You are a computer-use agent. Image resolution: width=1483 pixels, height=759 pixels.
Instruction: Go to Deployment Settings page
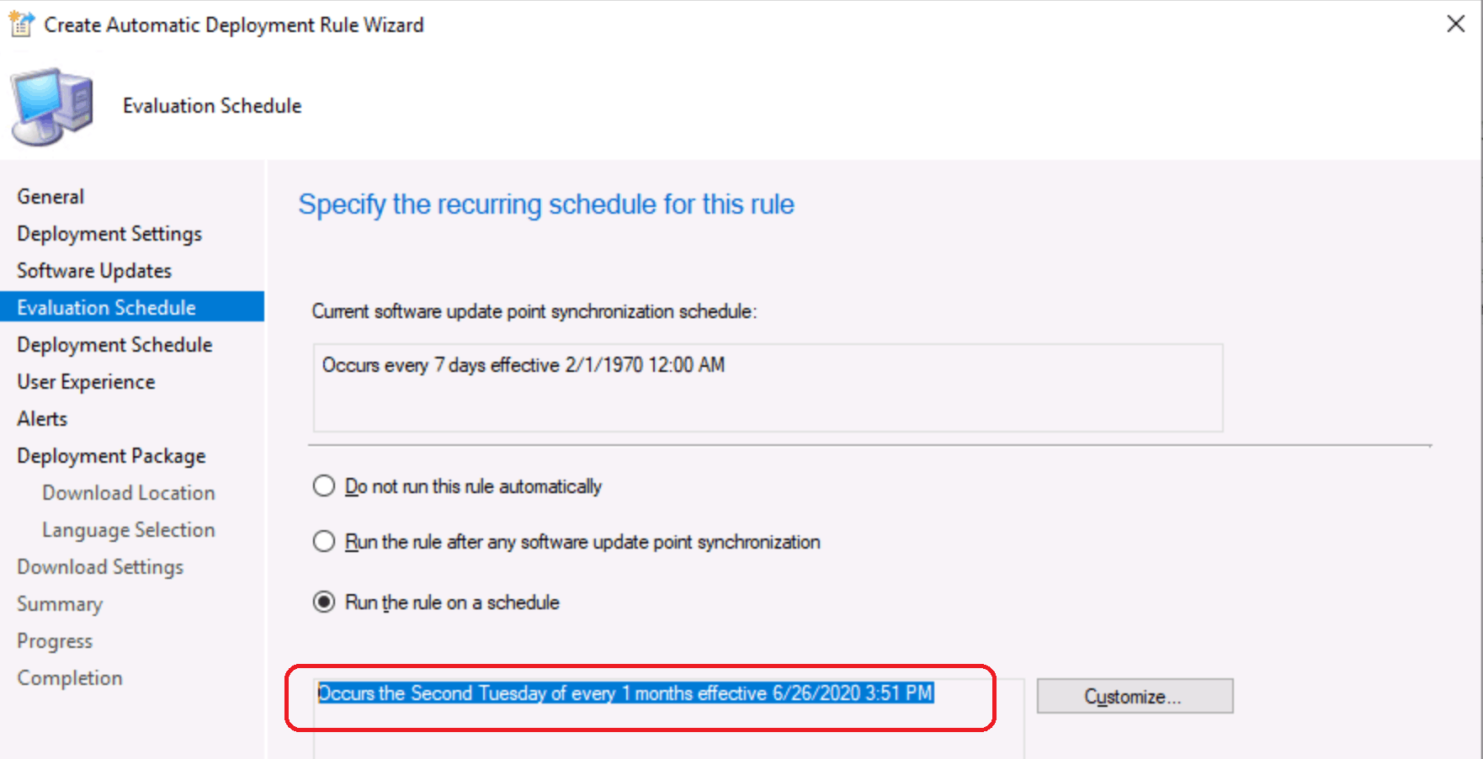point(109,234)
